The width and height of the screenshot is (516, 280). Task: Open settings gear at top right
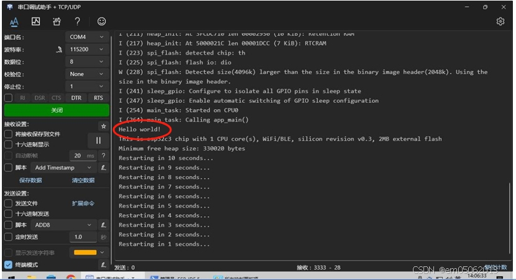pyautogui.click(x=500, y=21)
